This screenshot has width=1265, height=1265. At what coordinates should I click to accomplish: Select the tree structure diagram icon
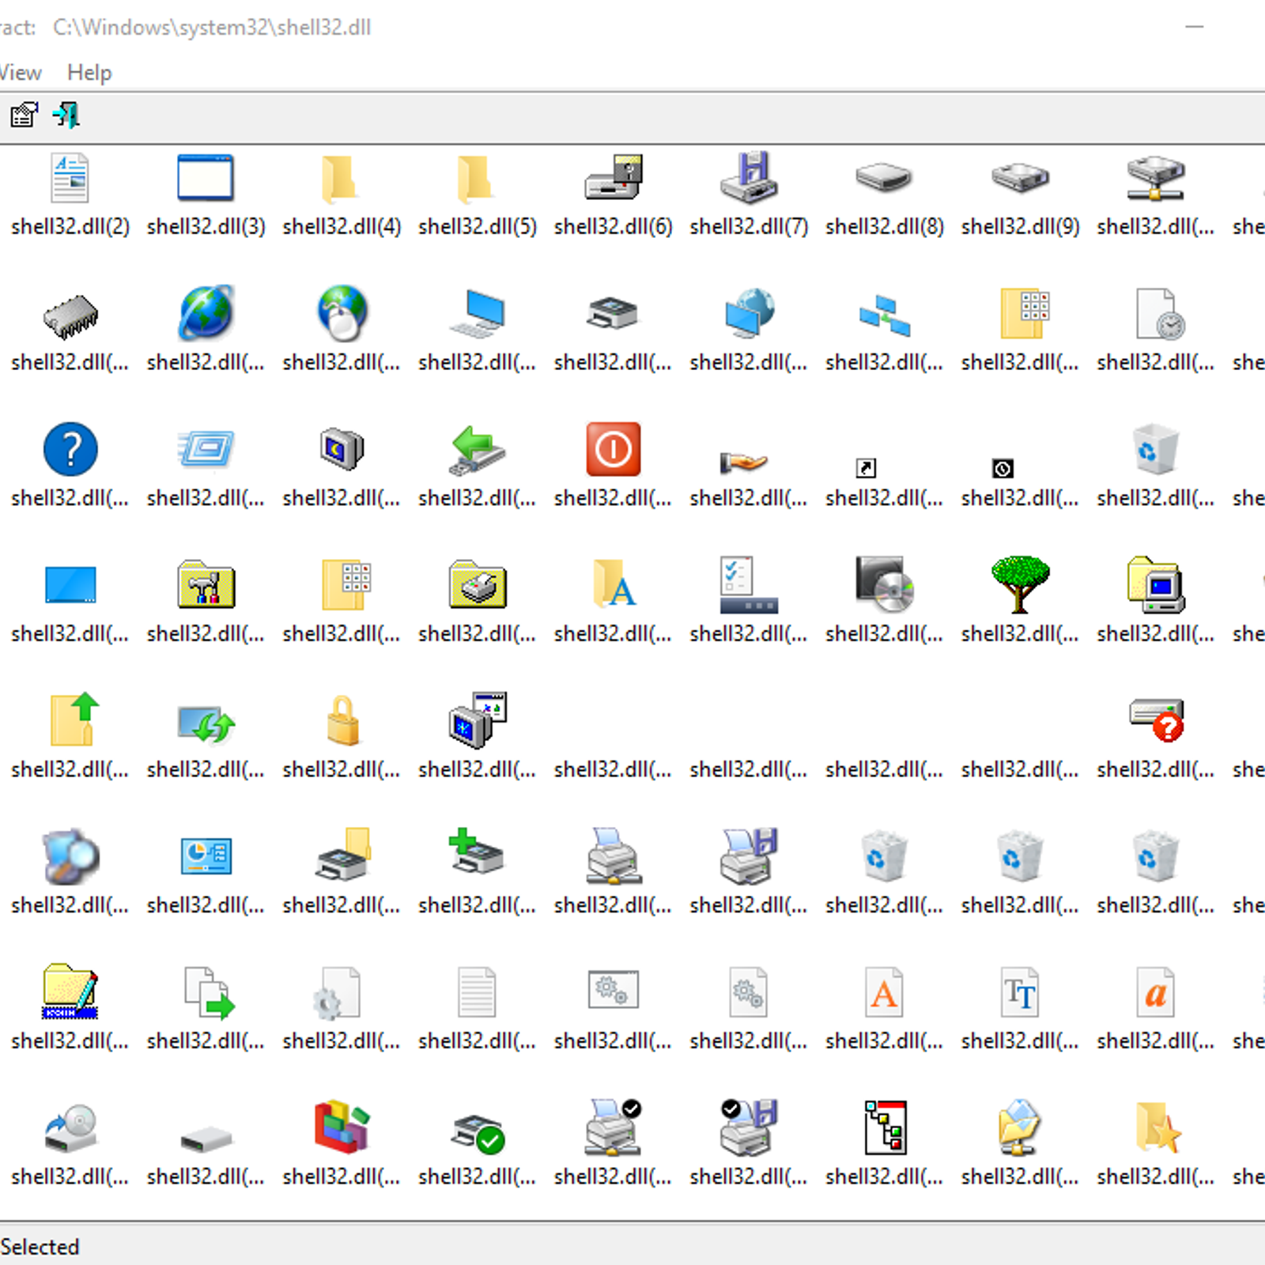click(x=885, y=1127)
